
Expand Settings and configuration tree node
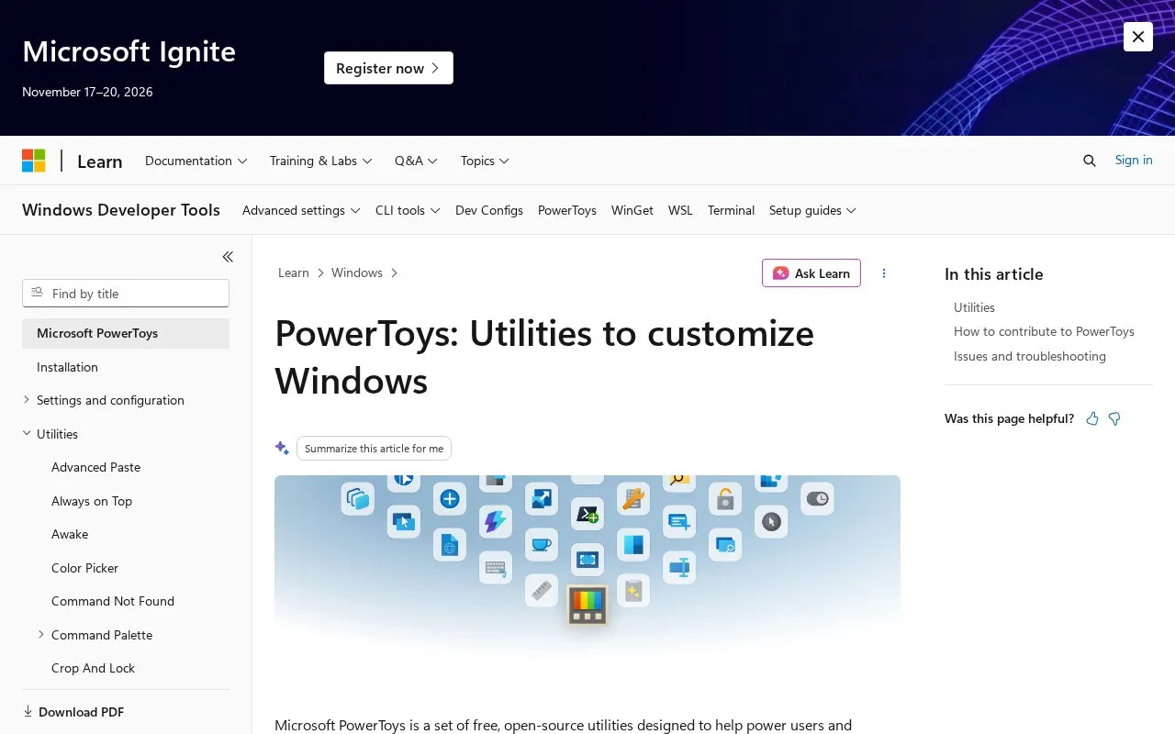(27, 399)
